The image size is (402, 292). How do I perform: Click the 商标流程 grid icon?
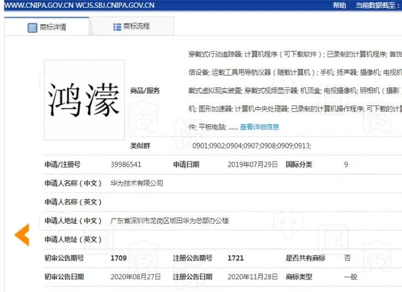[x=117, y=27]
